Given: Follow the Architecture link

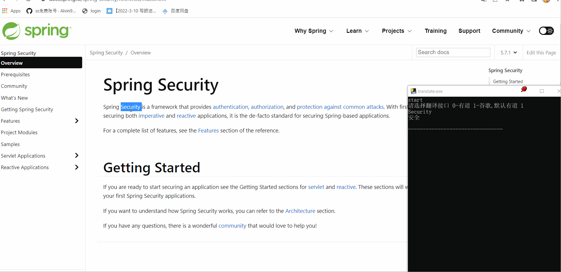Looking at the screenshot, I should (300, 211).
